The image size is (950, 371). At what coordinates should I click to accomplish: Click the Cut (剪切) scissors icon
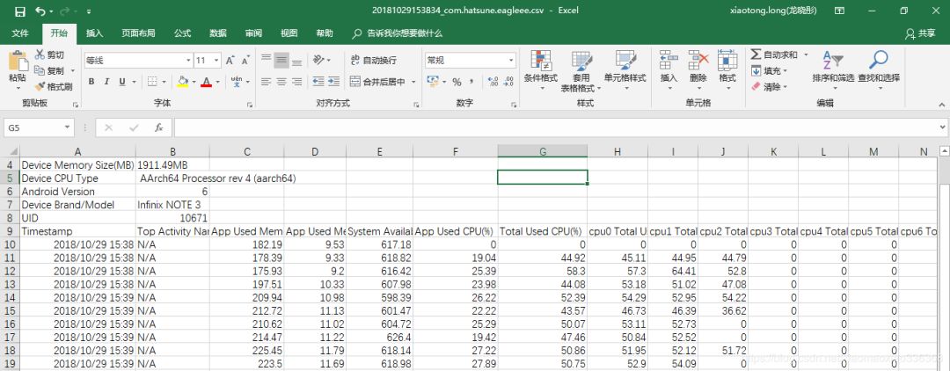pos(40,55)
